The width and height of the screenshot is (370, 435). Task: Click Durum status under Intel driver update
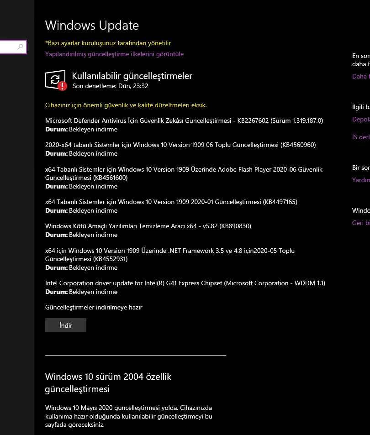(81, 292)
